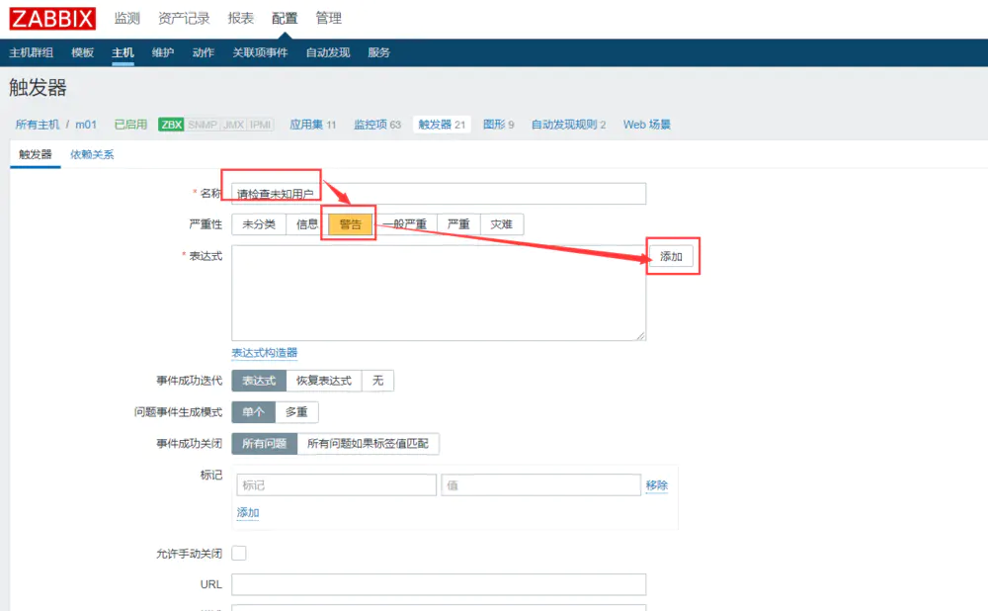The width and height of the screenshot is (988, 611).
Task: Click the SNMP availability badge
Action: click(x=203, y=125)
